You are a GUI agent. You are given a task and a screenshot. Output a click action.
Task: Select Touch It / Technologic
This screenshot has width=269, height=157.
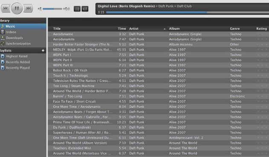[x=159, y=76]
